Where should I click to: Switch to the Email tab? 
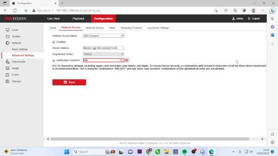click(x=53, y=28)
